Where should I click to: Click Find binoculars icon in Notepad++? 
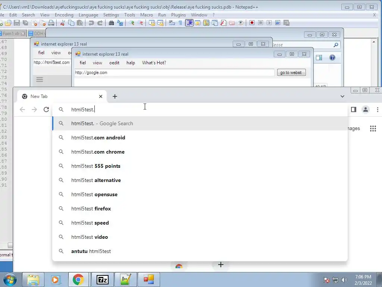click(111, 23)
